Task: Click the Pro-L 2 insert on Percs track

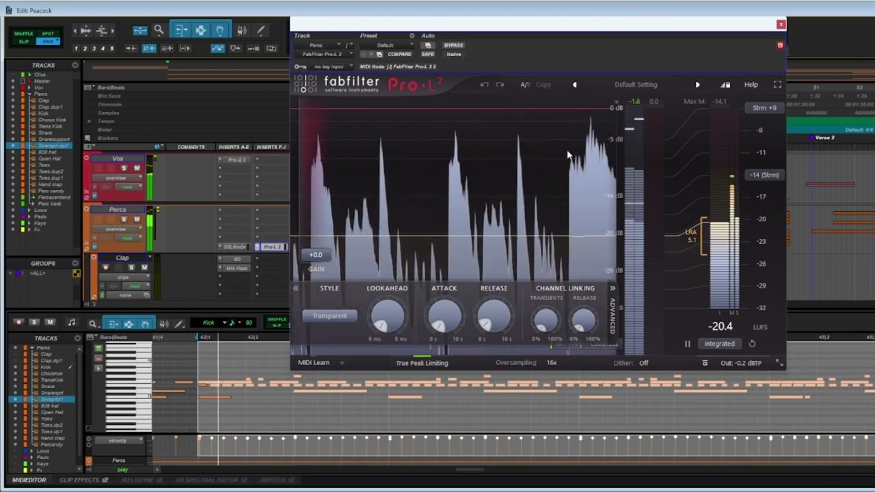Action: [x=271, y=247]
